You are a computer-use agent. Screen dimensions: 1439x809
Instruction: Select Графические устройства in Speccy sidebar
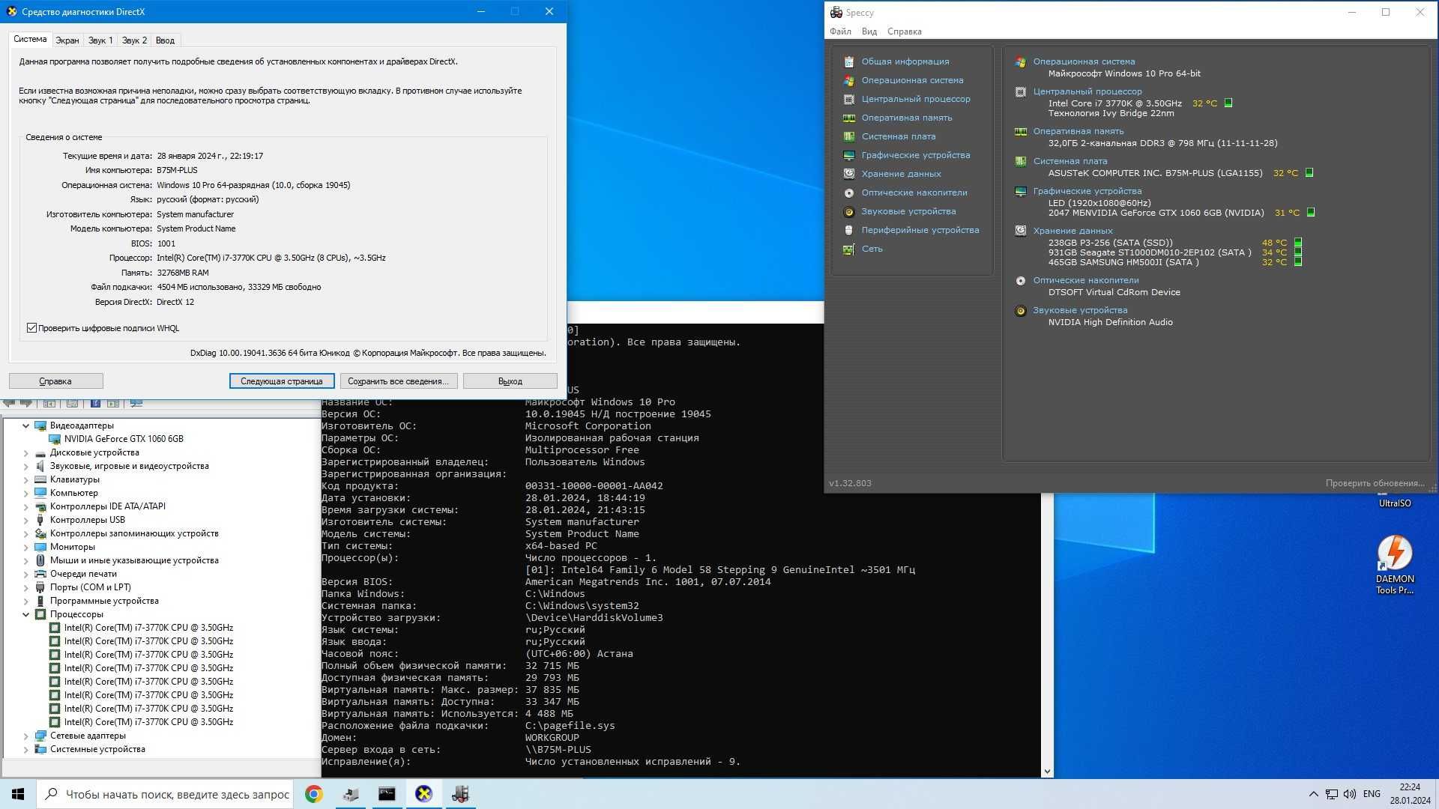pyautogui.click(x=915, y=155)
